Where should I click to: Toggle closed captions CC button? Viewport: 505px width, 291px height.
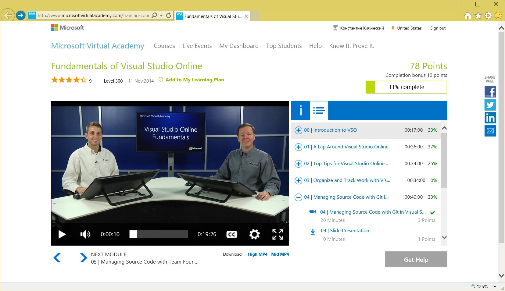[x=232, y=234]
